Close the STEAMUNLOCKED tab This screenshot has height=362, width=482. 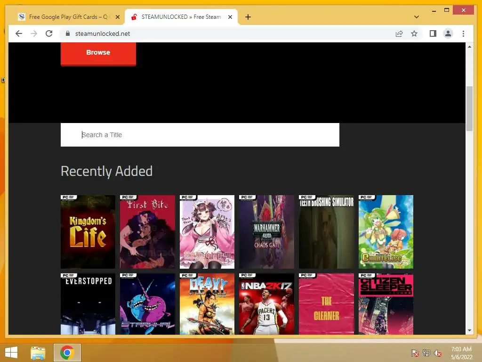click(230, 17)
